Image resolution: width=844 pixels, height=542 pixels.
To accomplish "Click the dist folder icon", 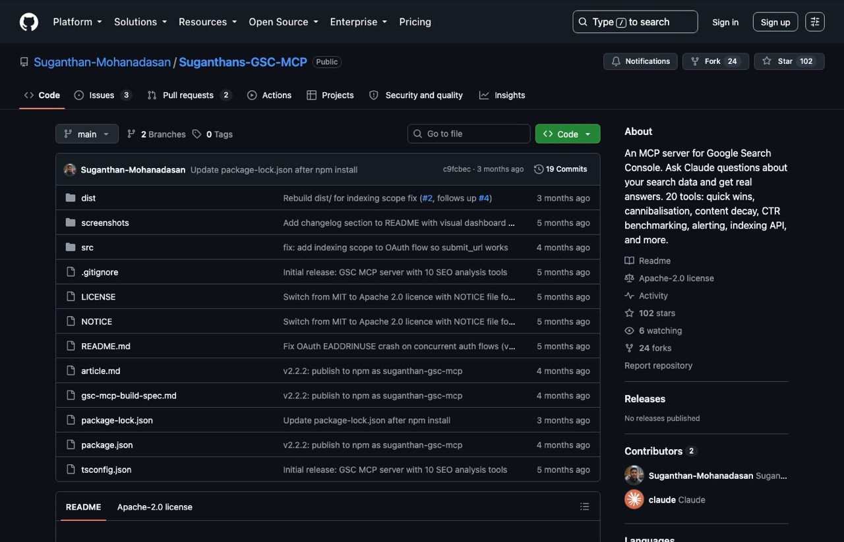I will click(x=71, y=198).
